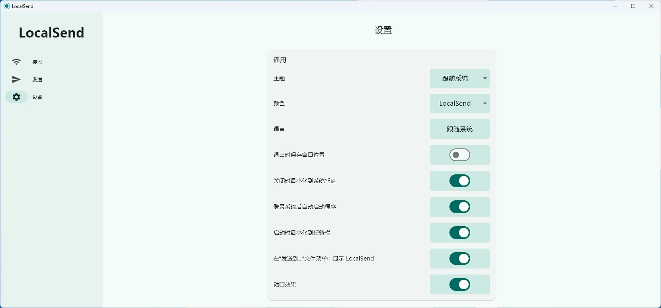The width and height of the screenshot is (661, 308).
Task: Select the 设置 tab label
Action: [x=38, y=97]
